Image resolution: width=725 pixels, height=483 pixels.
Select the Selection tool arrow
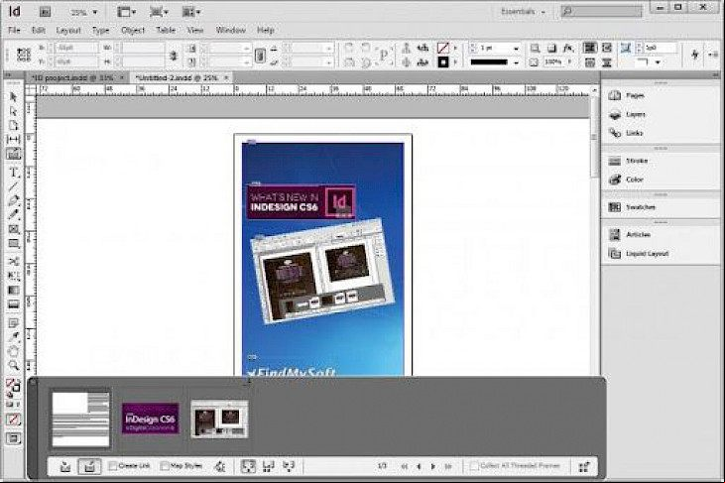coord(13,96)
